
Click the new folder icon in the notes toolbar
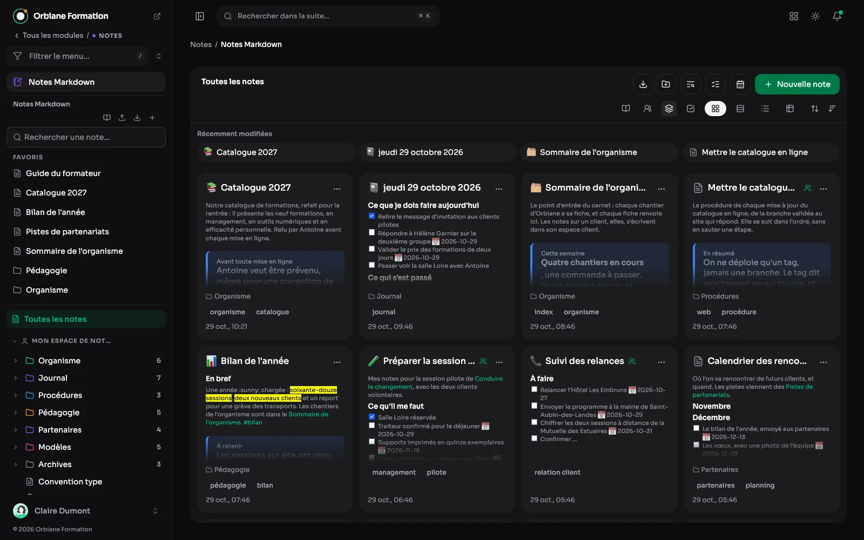coord(666,84)
